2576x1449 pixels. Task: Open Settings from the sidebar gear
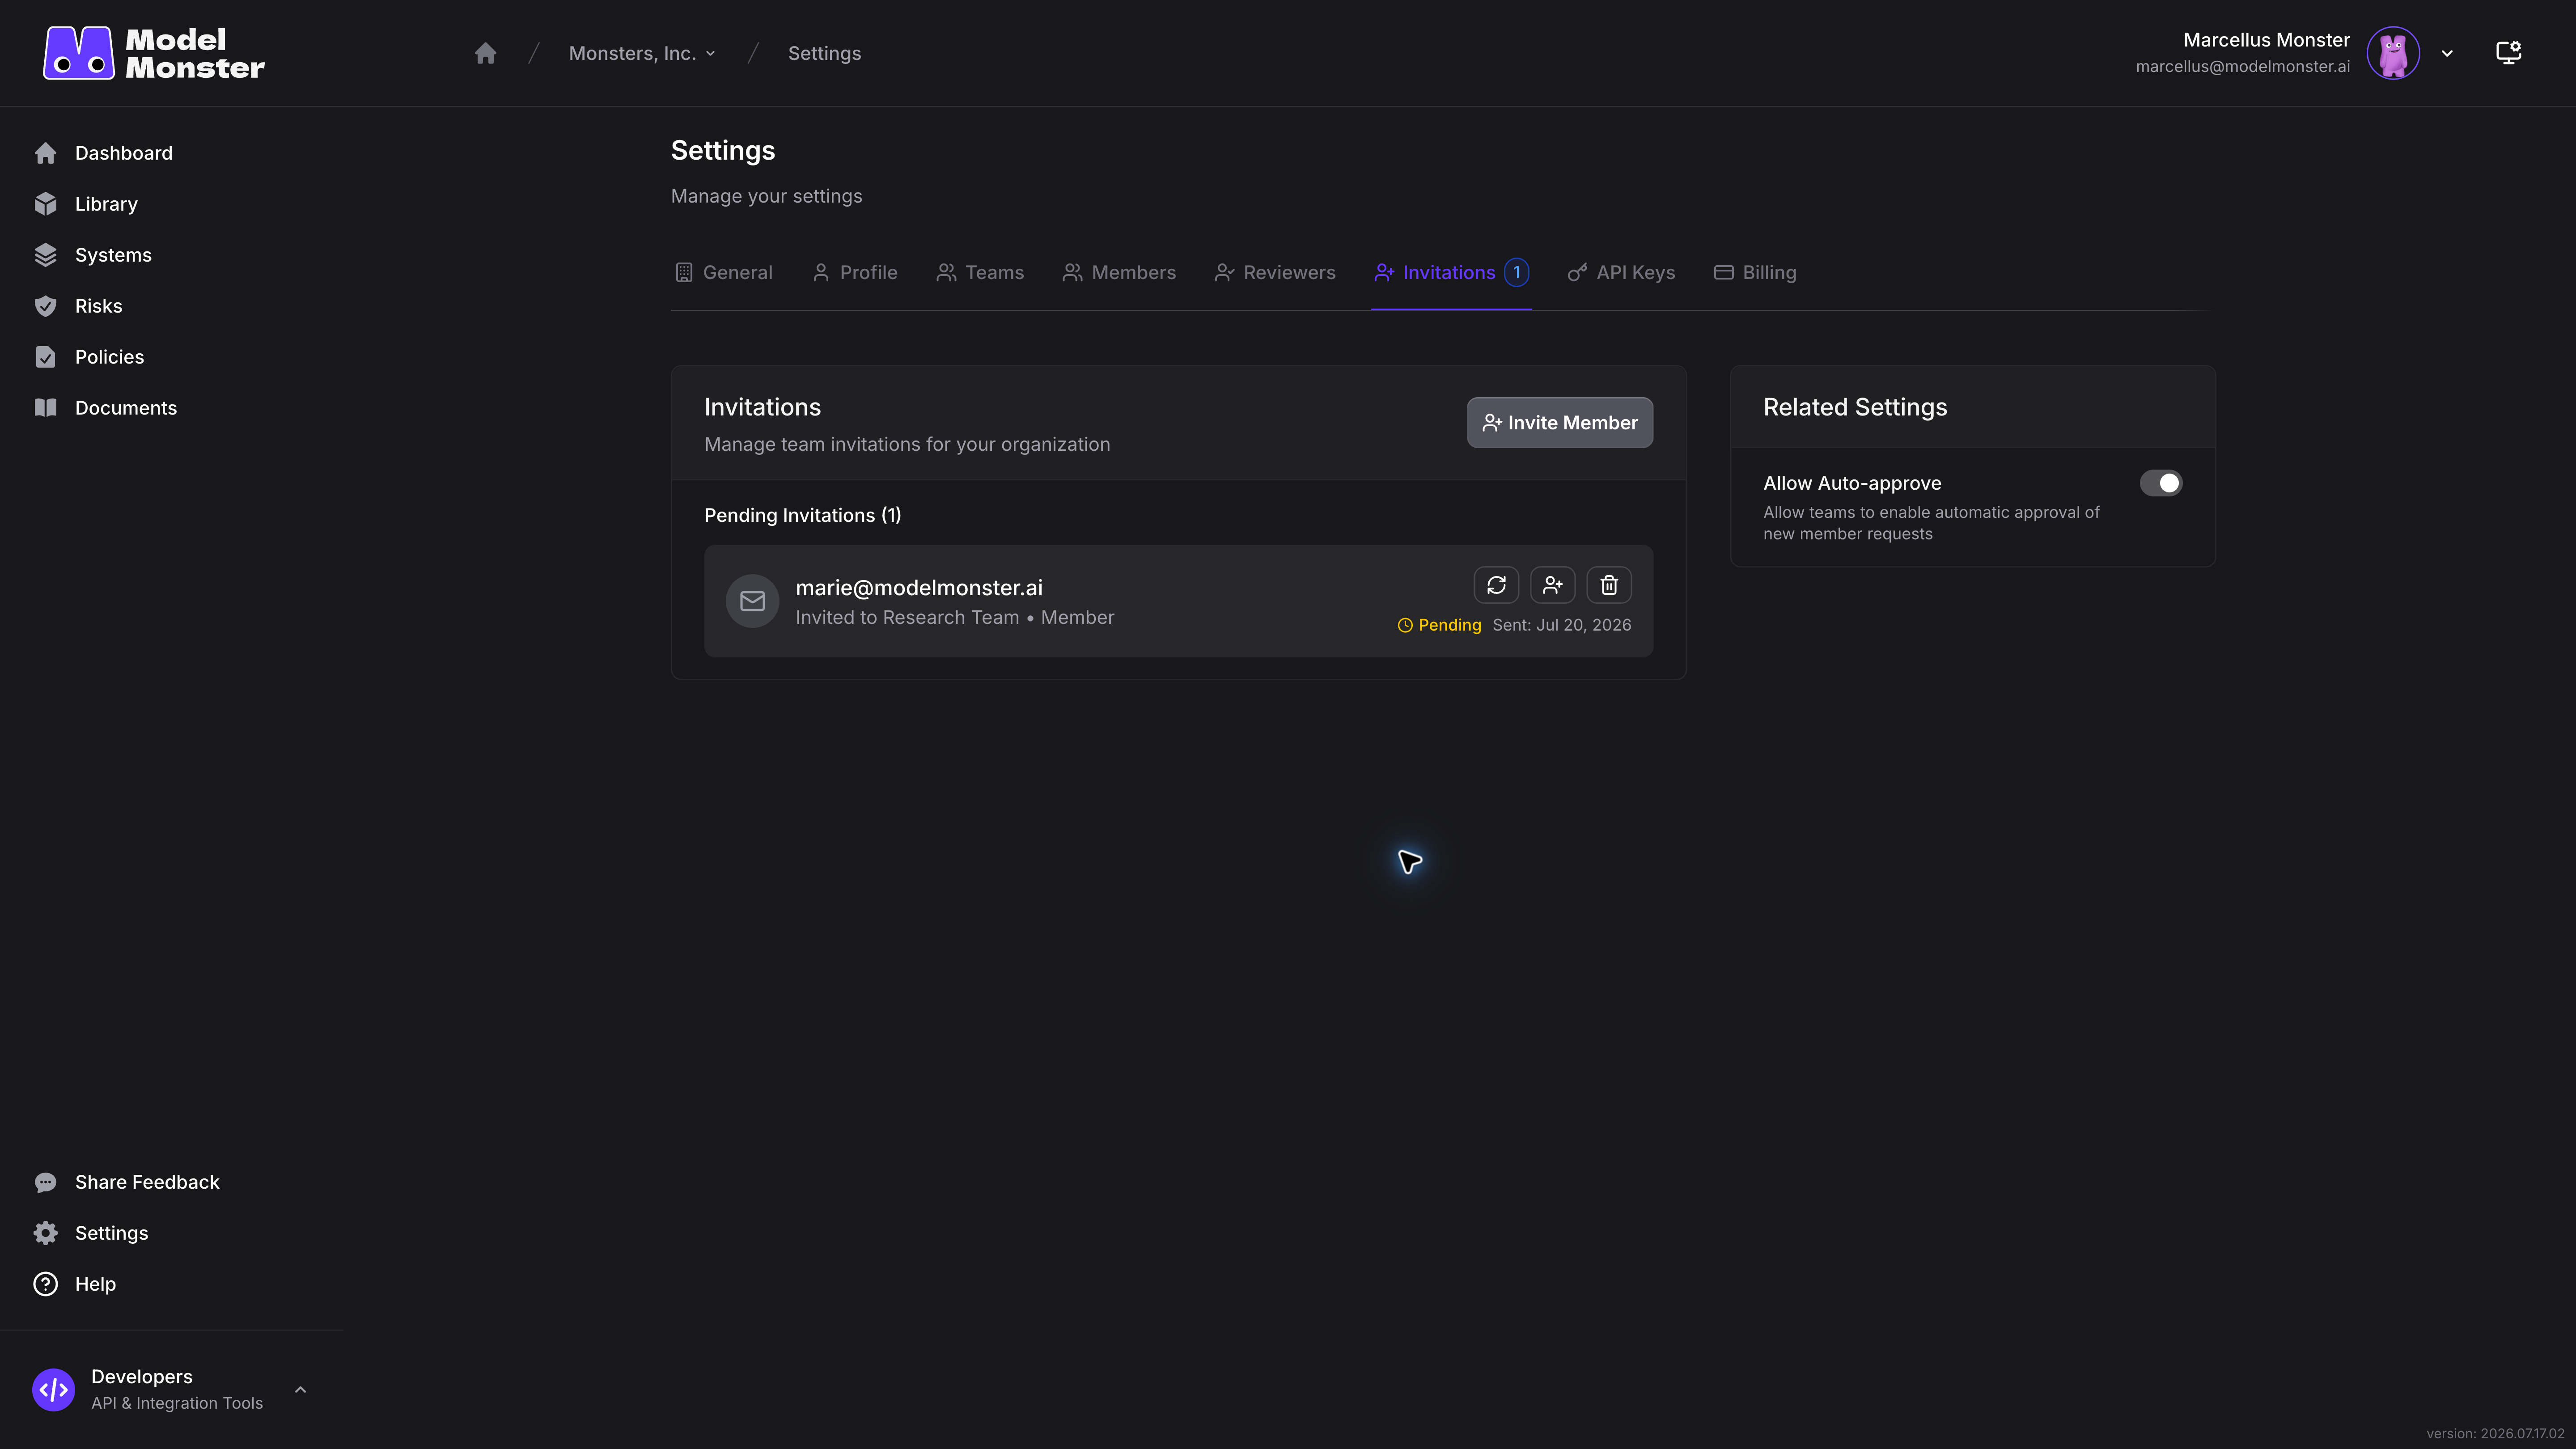(91, 1233)
